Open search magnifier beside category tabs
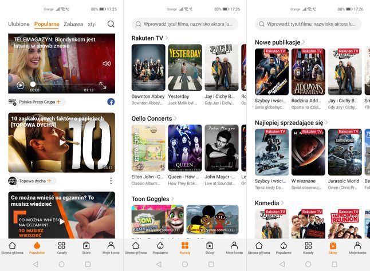This screenshot has width=370, height=271. pos(111,24)
